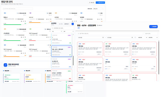Screen dimensions: 163x97
Task: Expand the 20개씩 보기 display count dropdown
Action: pos(67,24)
